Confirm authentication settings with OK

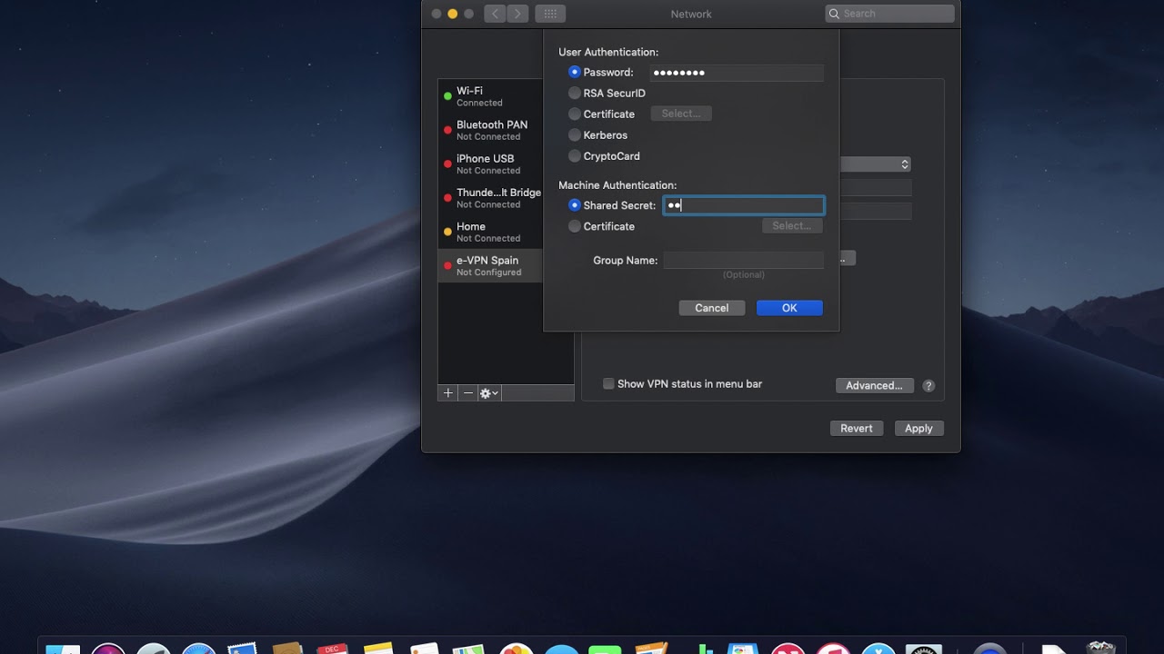tap(789, 308)
